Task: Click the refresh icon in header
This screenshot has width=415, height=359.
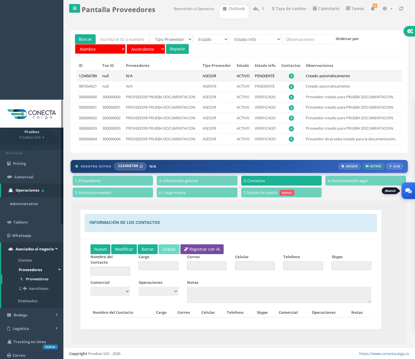Action: (401, 9)
